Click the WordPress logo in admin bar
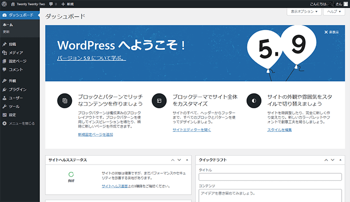This screenshot has height=202, width=350. click(x=4, y=4)
